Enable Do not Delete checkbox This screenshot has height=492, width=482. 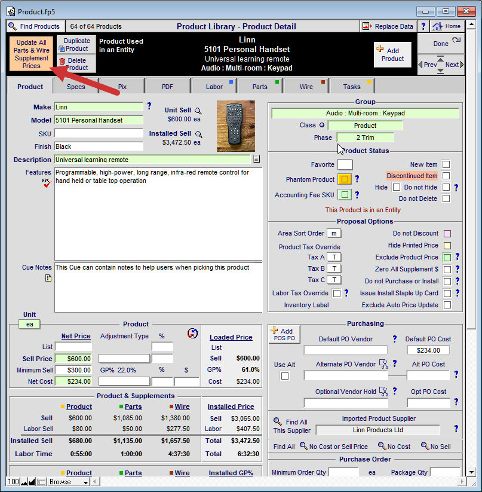[446, 198]
